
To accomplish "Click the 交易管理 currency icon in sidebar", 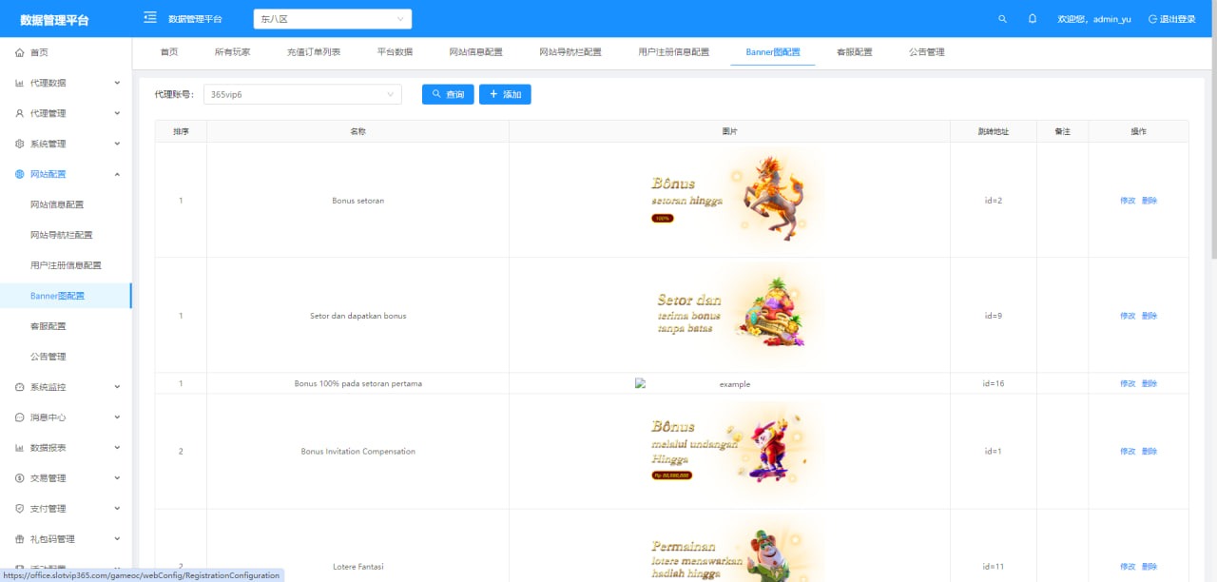I will pos(20,478).
